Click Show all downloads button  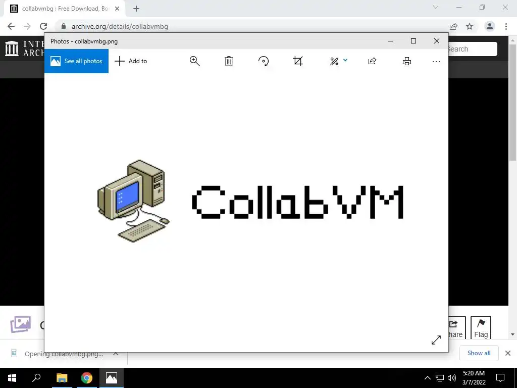(x=479, y=353)
